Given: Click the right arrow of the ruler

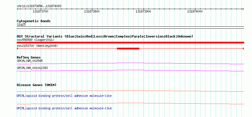Looking at the screenshot, I should click(243, 9).
